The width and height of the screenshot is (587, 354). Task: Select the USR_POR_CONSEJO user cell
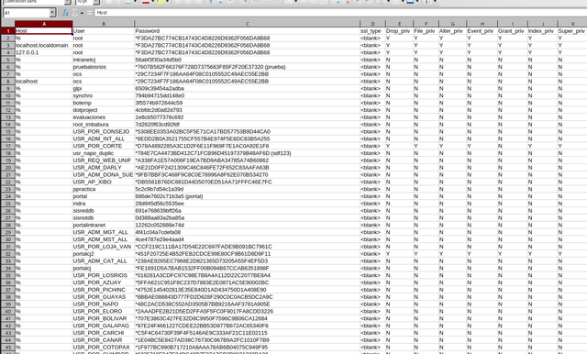[104, 132]
